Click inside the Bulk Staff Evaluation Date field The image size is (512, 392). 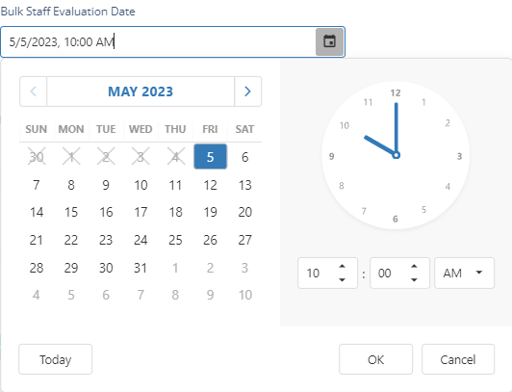[x=158, y=42]
